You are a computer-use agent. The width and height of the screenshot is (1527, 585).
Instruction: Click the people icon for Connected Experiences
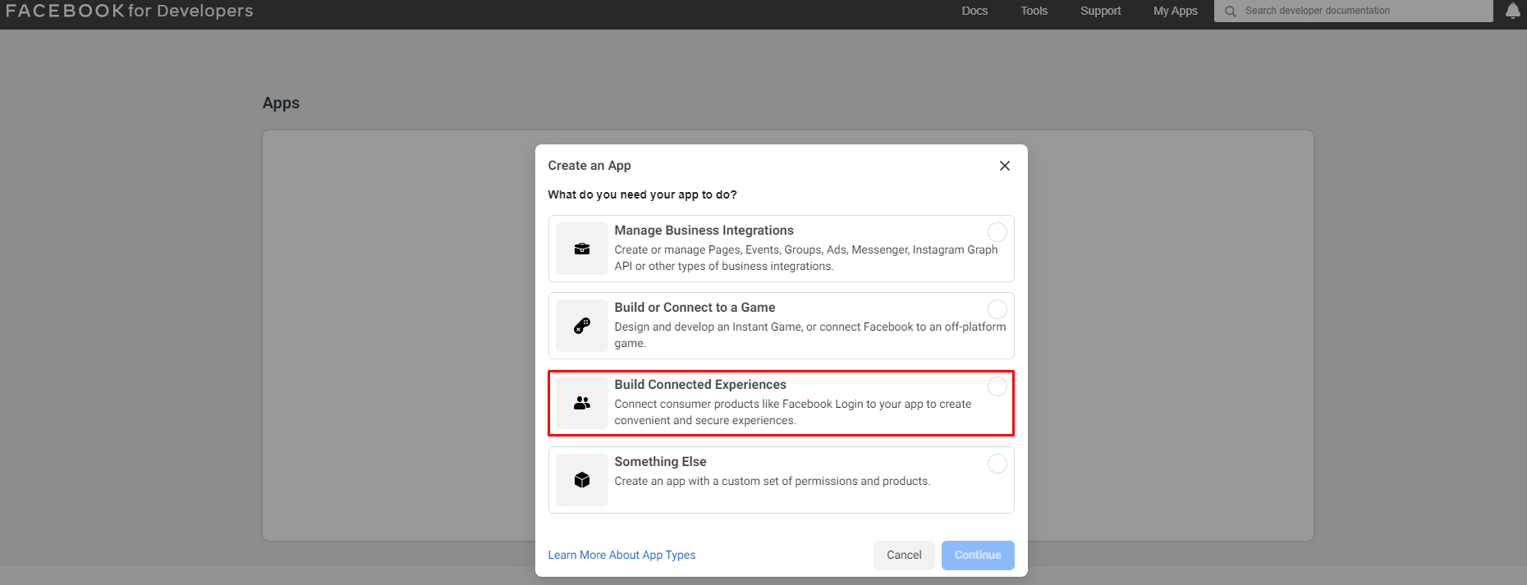(x=582, y=403)
